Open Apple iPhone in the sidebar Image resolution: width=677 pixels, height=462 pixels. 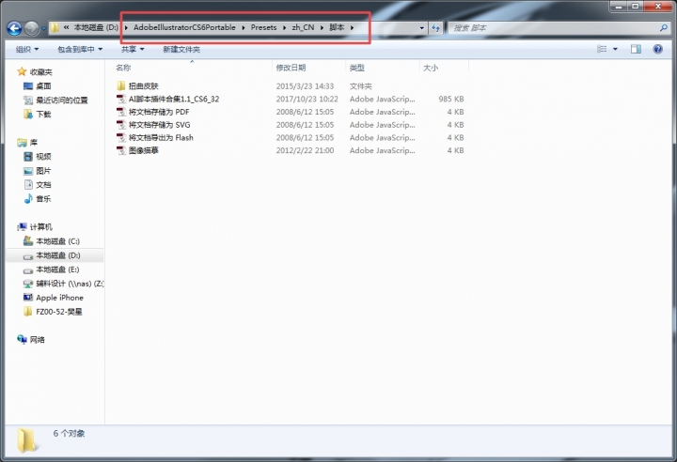(59, 298)
